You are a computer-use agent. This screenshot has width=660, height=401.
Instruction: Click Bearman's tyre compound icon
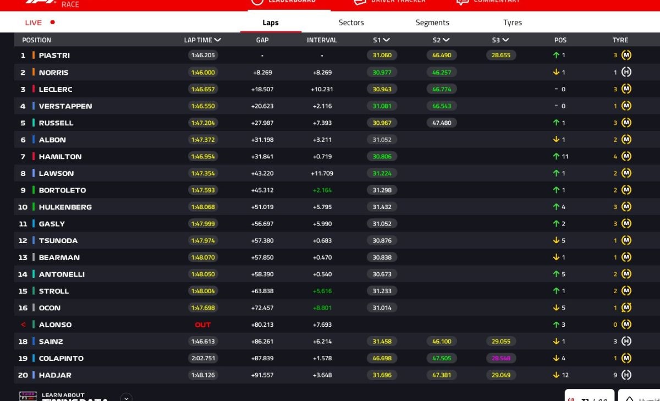[626, 257]
